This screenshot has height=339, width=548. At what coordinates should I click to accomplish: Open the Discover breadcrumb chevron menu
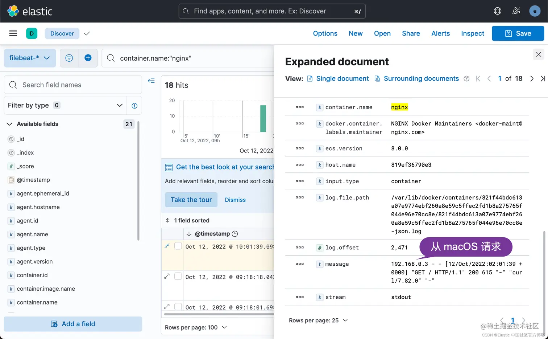[x=87, y=33]
